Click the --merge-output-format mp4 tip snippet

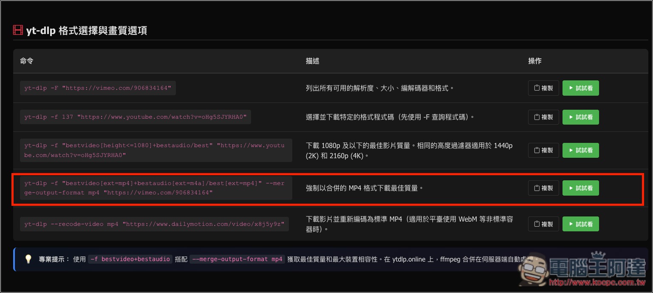click(237, 259)
